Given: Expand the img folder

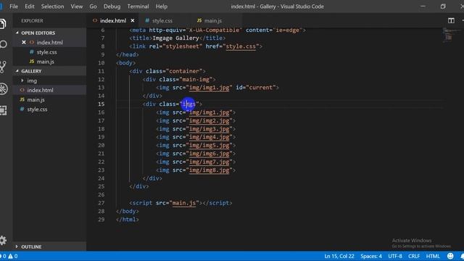Looking at the screenshot, I should pyautogui.click(x=22, y=80).
